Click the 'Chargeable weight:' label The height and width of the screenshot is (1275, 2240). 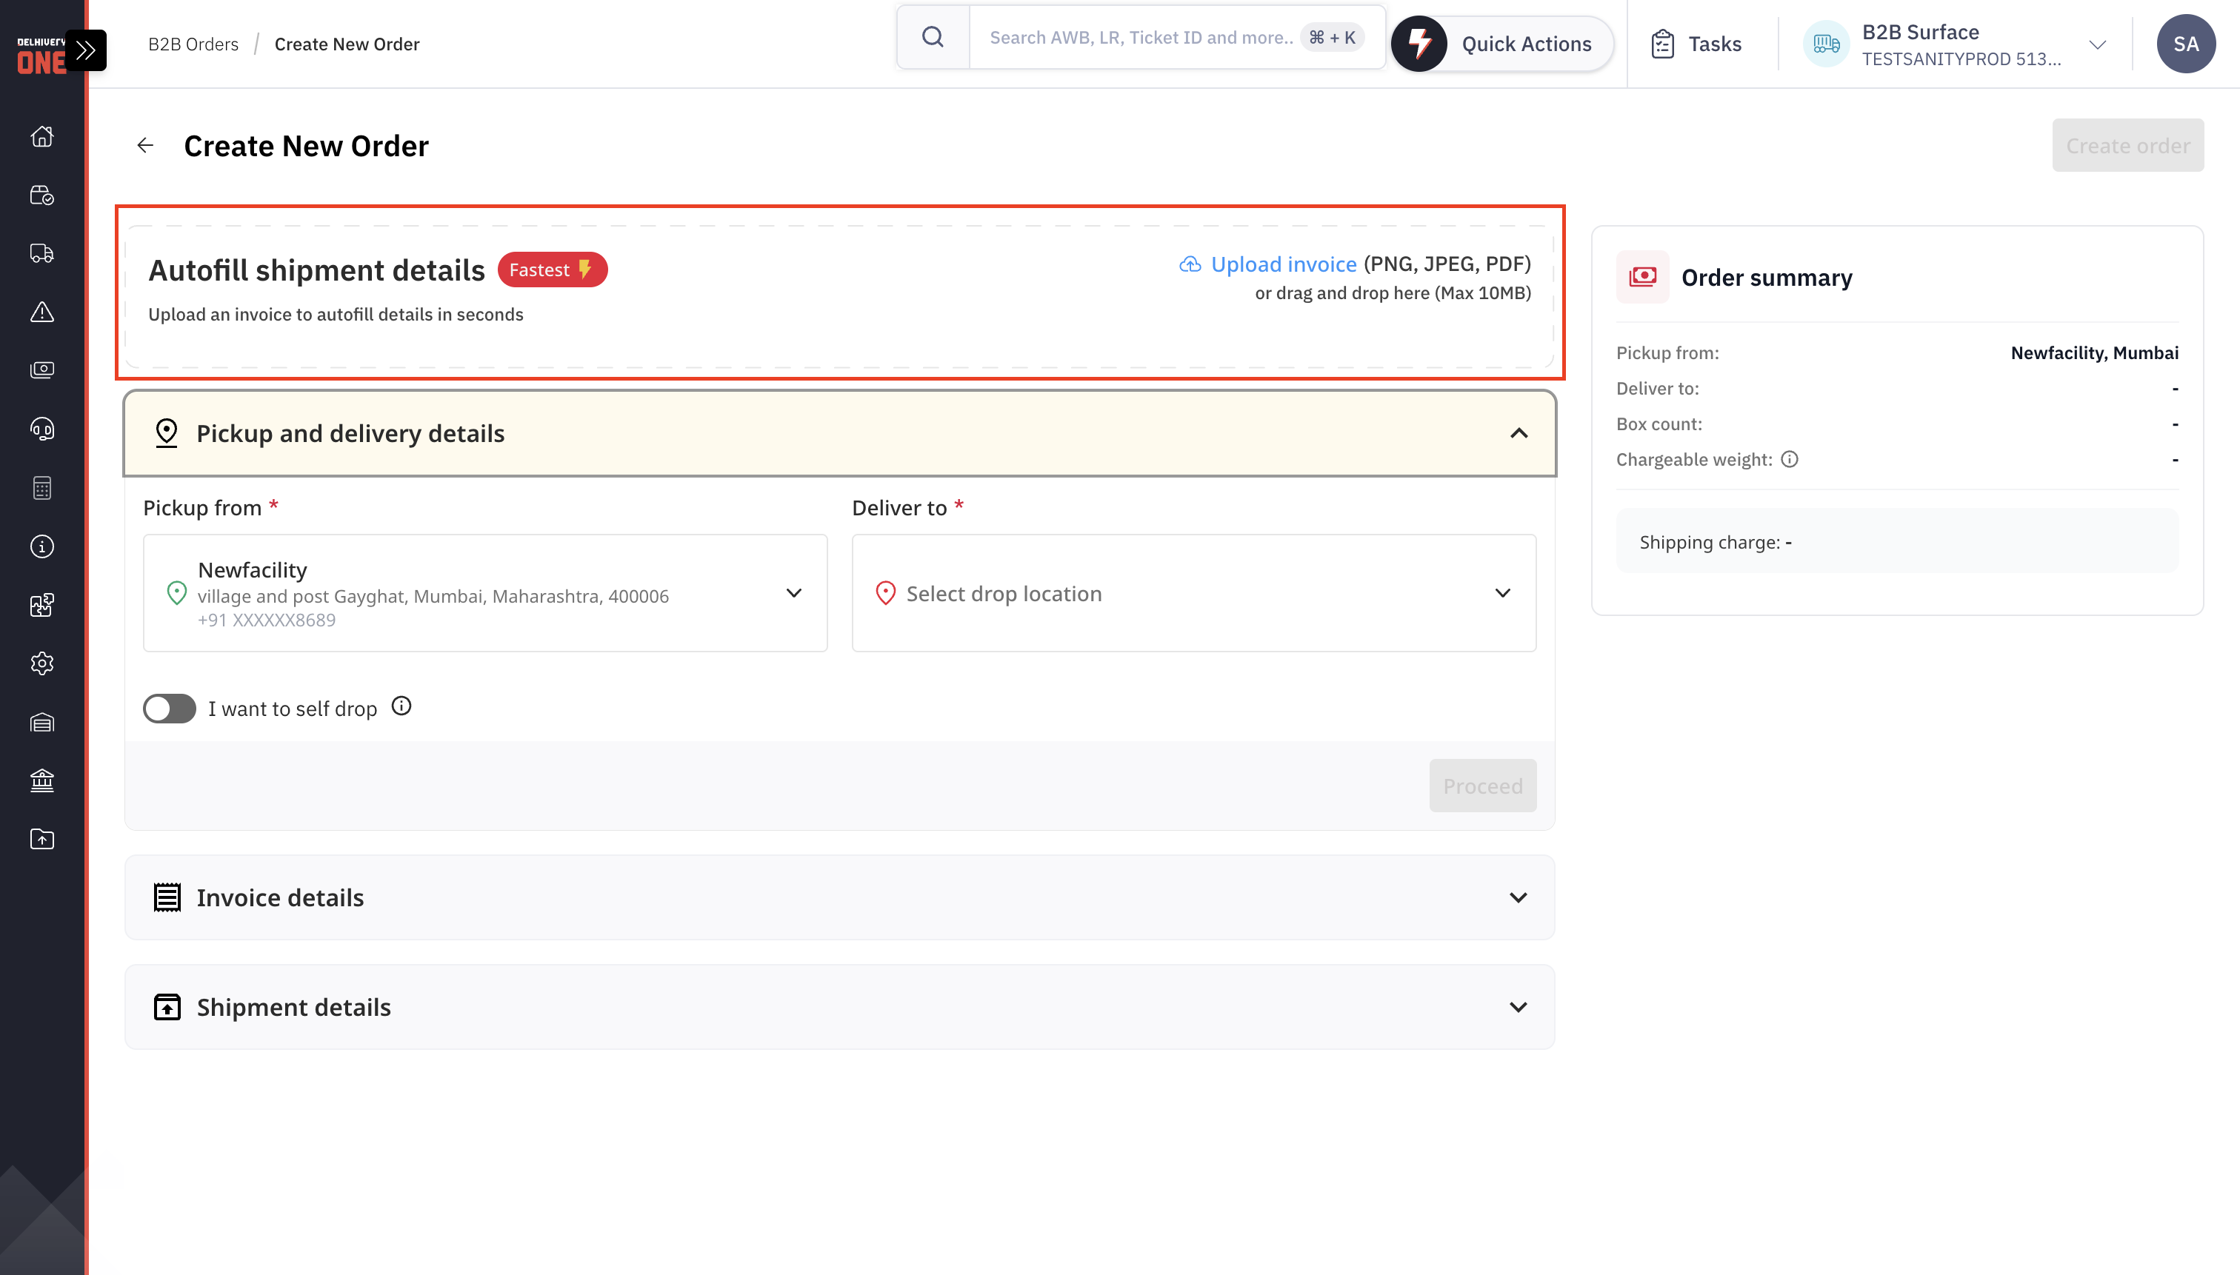click(x=1694, y=459)
